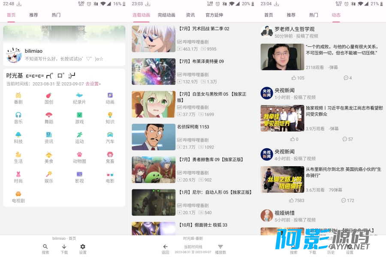Open 咒术回战 第二季 02 thumbnail
Image resolution: width=386 pixels, height=257 pixels.
(x=154, y=39)
